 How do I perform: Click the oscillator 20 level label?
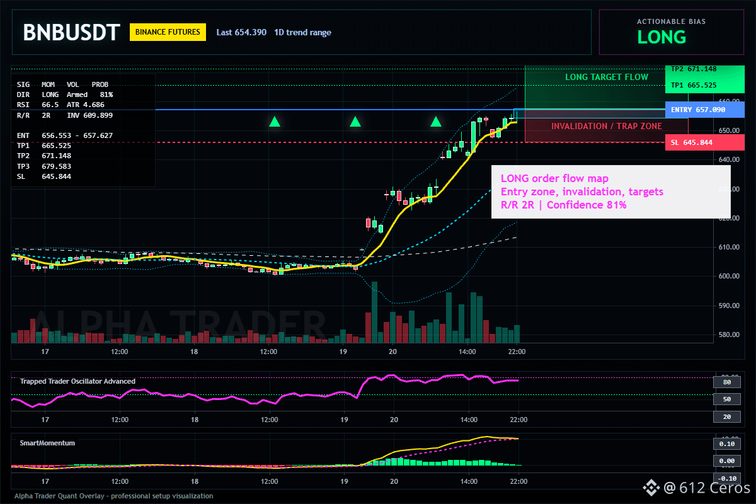726,417
